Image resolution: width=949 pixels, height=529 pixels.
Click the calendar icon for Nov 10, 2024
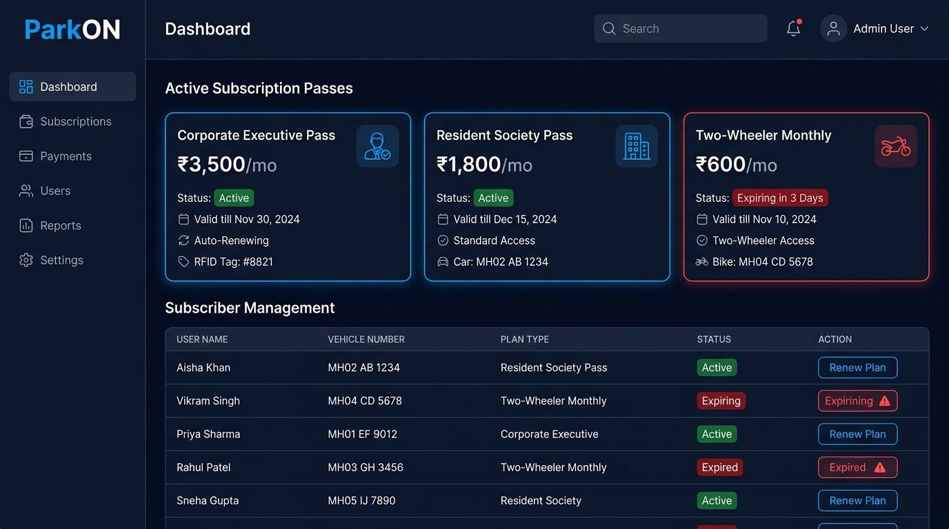(x=702, y=219)
